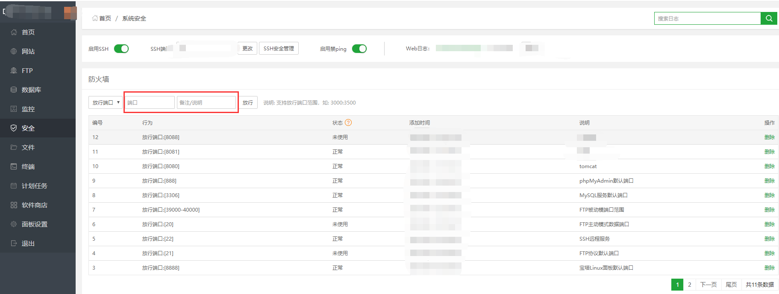Go to page 2
Screen dimensions: 779x294
(689, 285)
